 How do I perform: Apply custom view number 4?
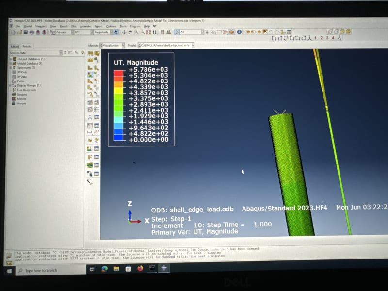pyautogui.click(x=333, y=38)
